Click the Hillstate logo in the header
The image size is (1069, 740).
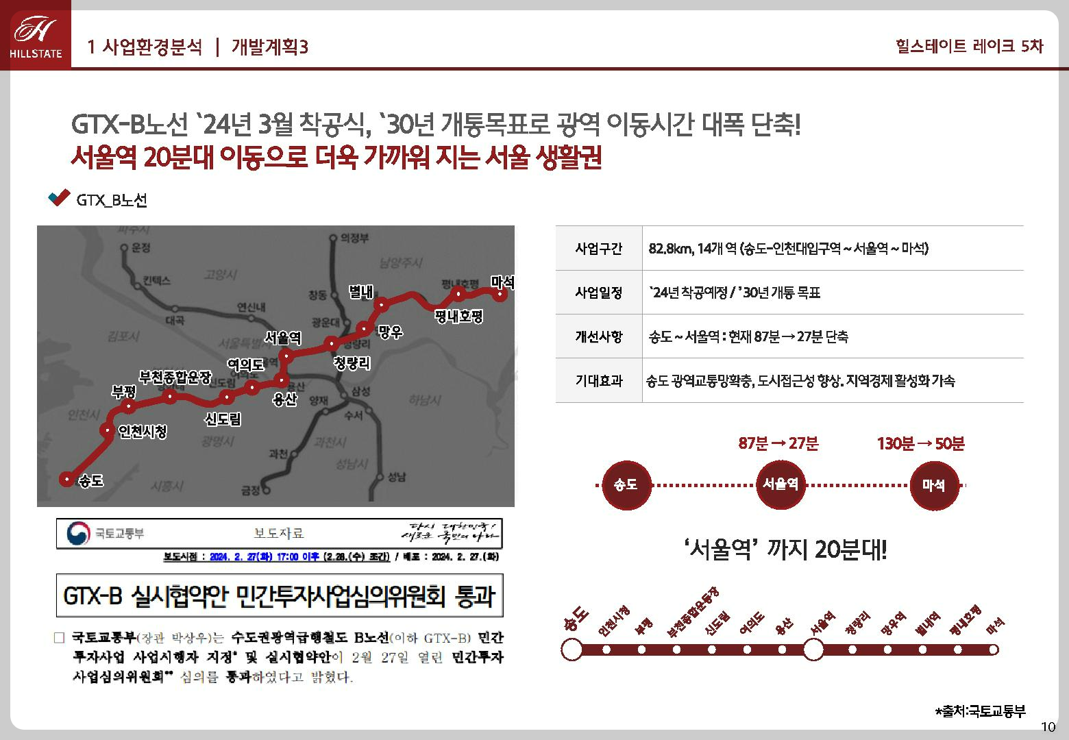[x=36, y=36]
